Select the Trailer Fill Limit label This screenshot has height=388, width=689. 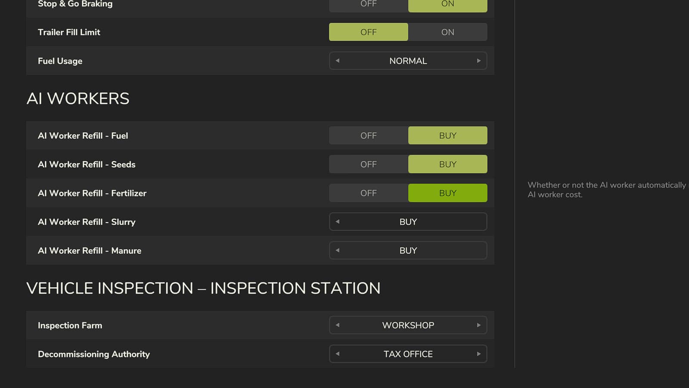69,32
